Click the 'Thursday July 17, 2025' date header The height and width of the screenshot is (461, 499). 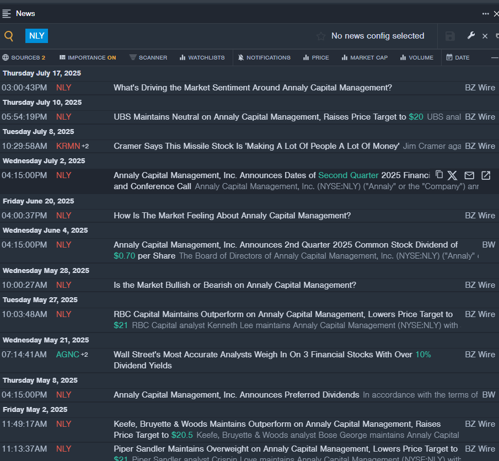pyautogui.click(x=42, y=73)
